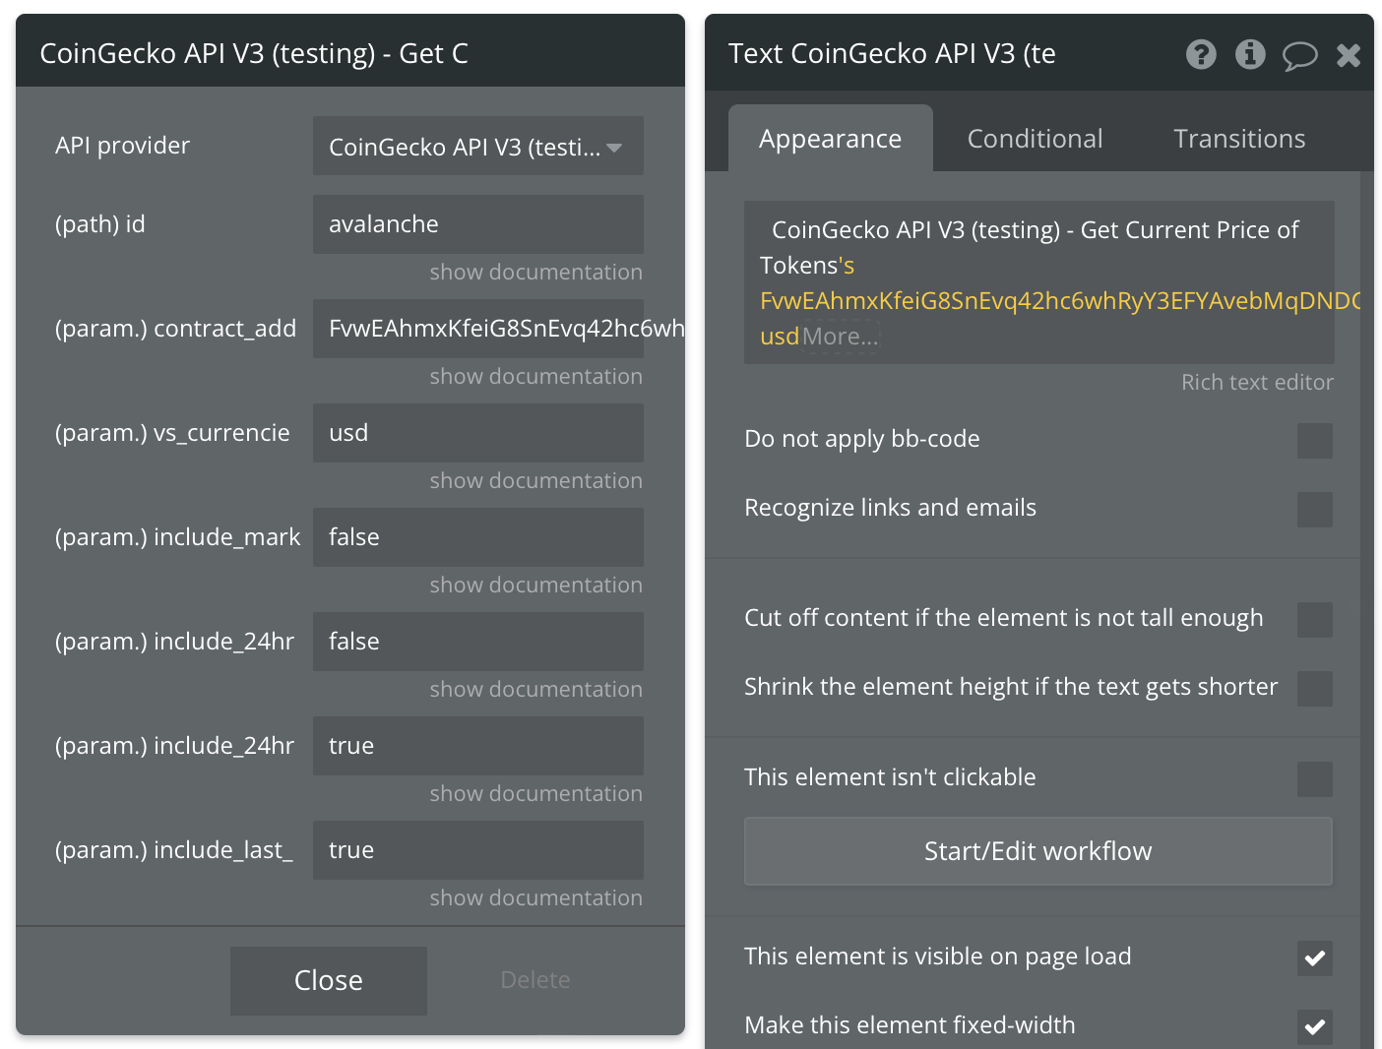The image size is (1382, 1049).
Task: Click the More... dynamic expression link
Action: pos(840,337)
